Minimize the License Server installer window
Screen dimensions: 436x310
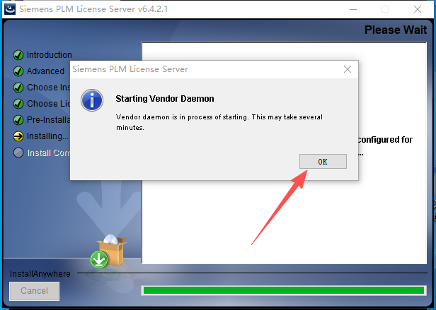click(x=353, y=9)
